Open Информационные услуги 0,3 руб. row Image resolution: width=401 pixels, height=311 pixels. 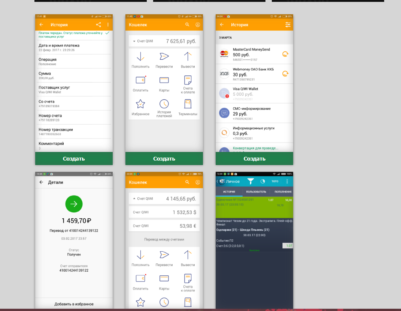[255, 133]
